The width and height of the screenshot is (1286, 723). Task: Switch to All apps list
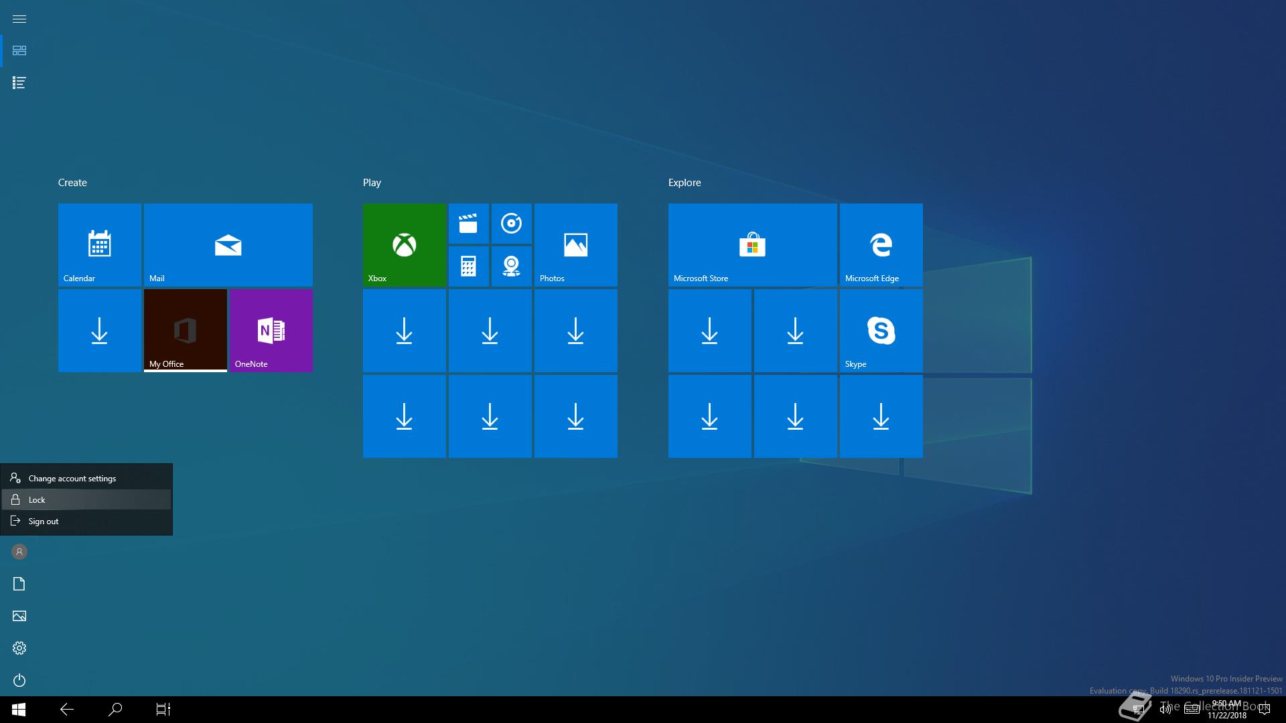[x=19, y=83]
